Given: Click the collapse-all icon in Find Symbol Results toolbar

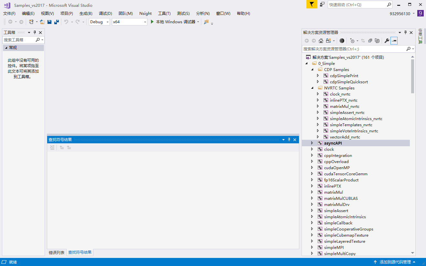Looking at the screenshot, I should click(x=52, y=148).
